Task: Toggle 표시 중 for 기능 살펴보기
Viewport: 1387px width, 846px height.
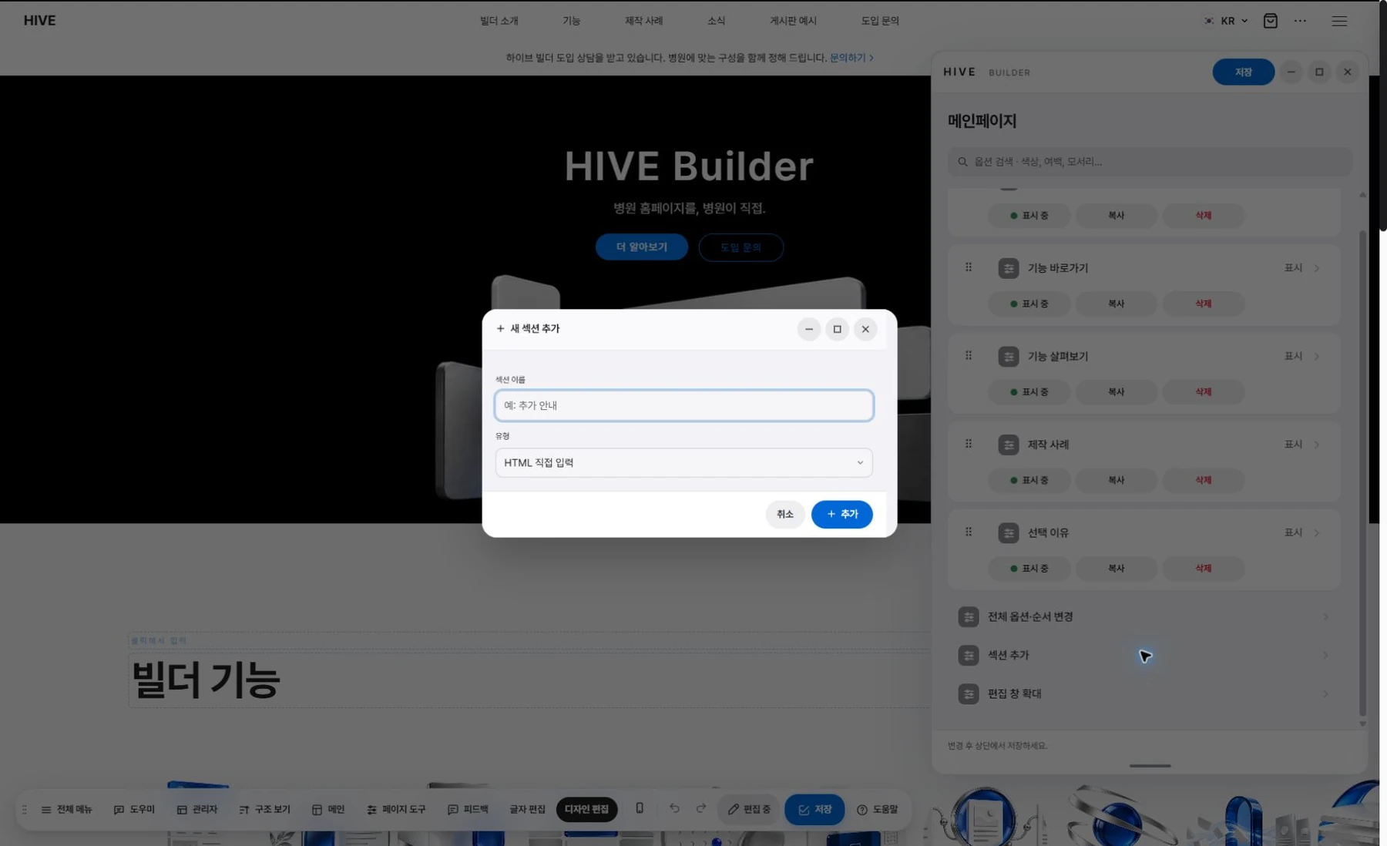Action: tap(1029, 391)
